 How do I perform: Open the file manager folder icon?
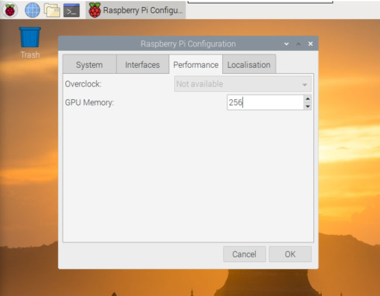52,10
